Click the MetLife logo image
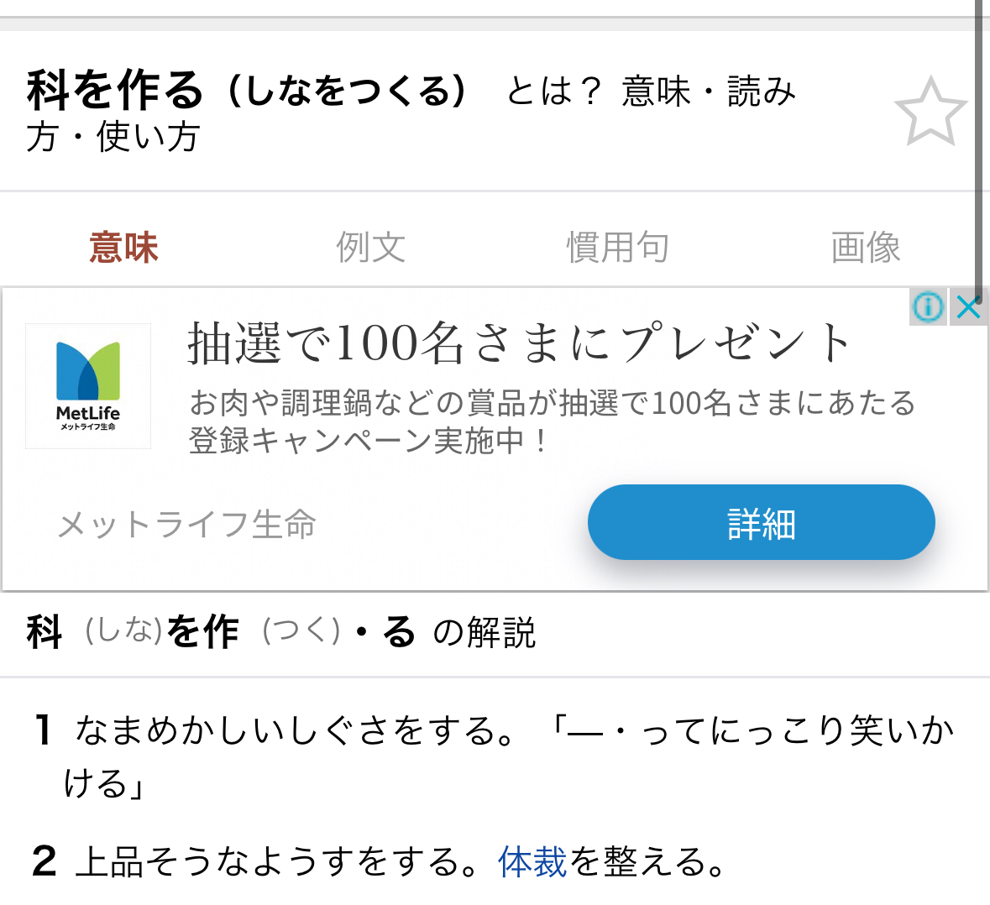990x905 pixels. [x=88, y=385]
